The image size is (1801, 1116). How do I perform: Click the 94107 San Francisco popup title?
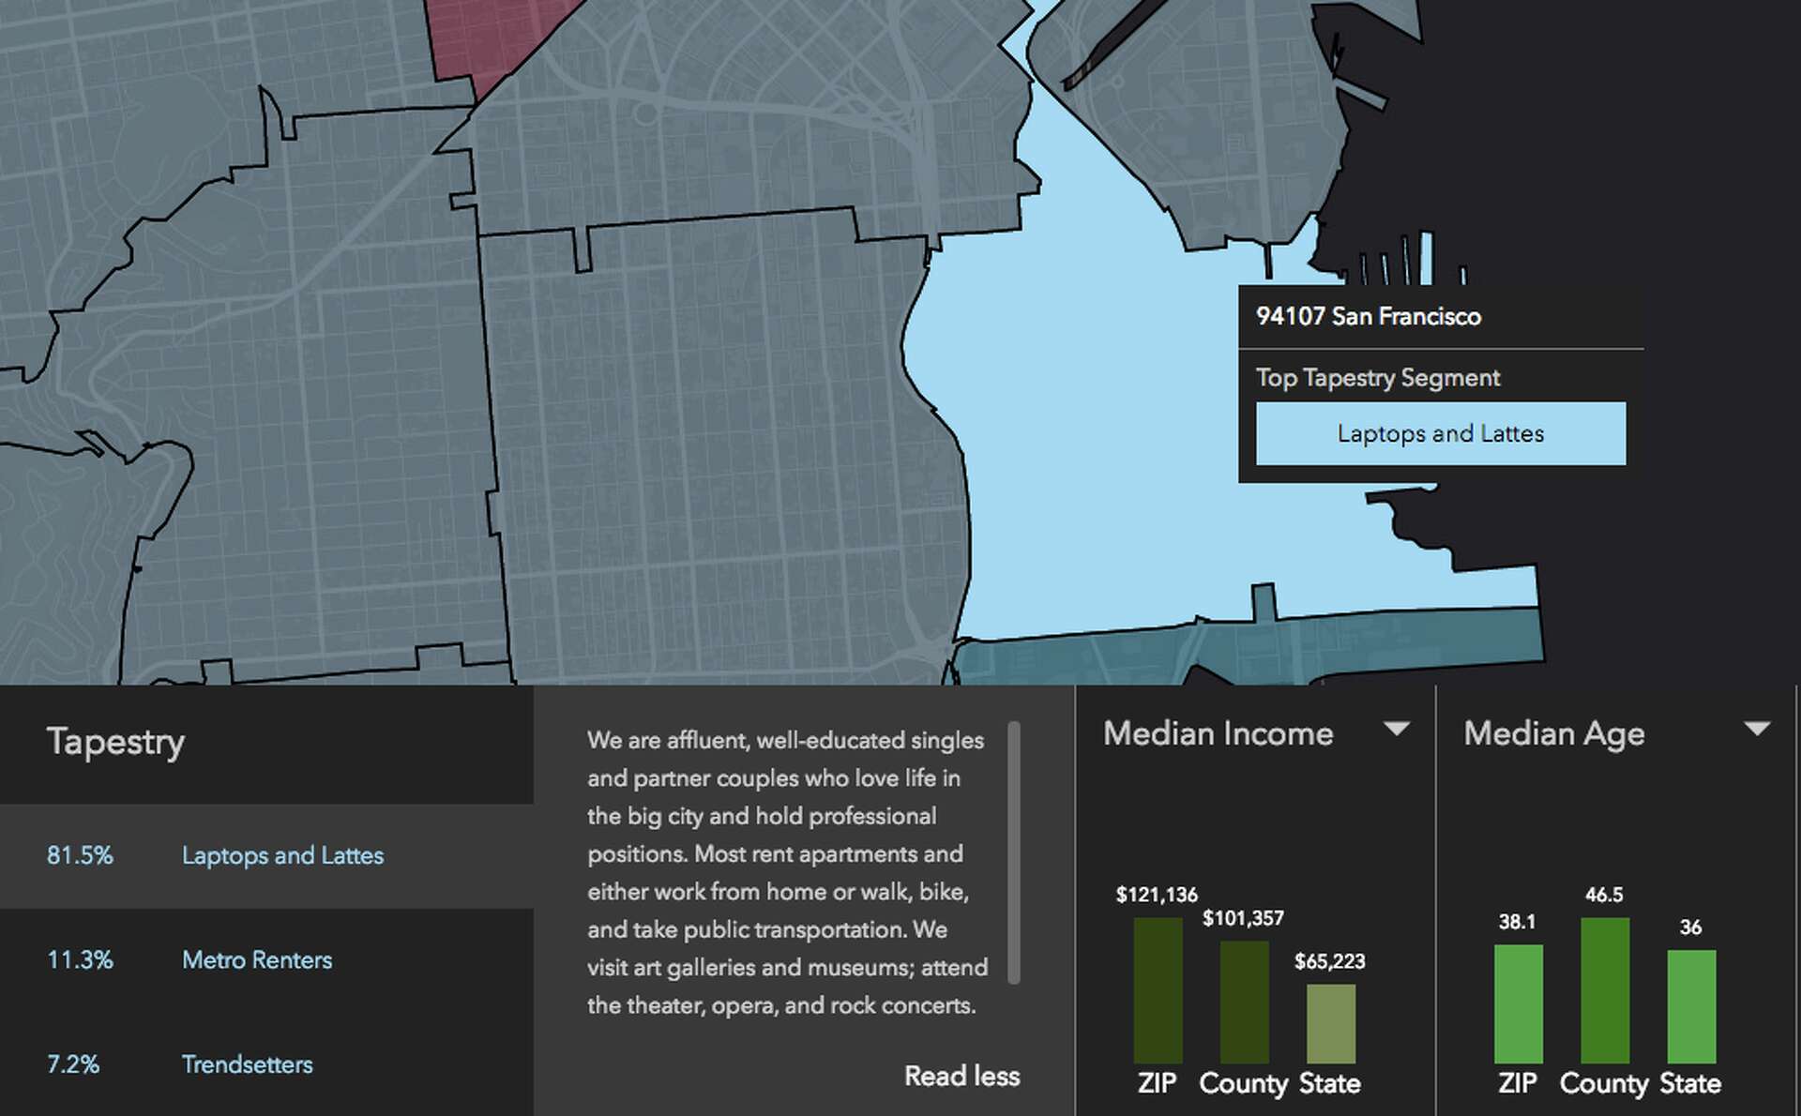click(1370, 317)
